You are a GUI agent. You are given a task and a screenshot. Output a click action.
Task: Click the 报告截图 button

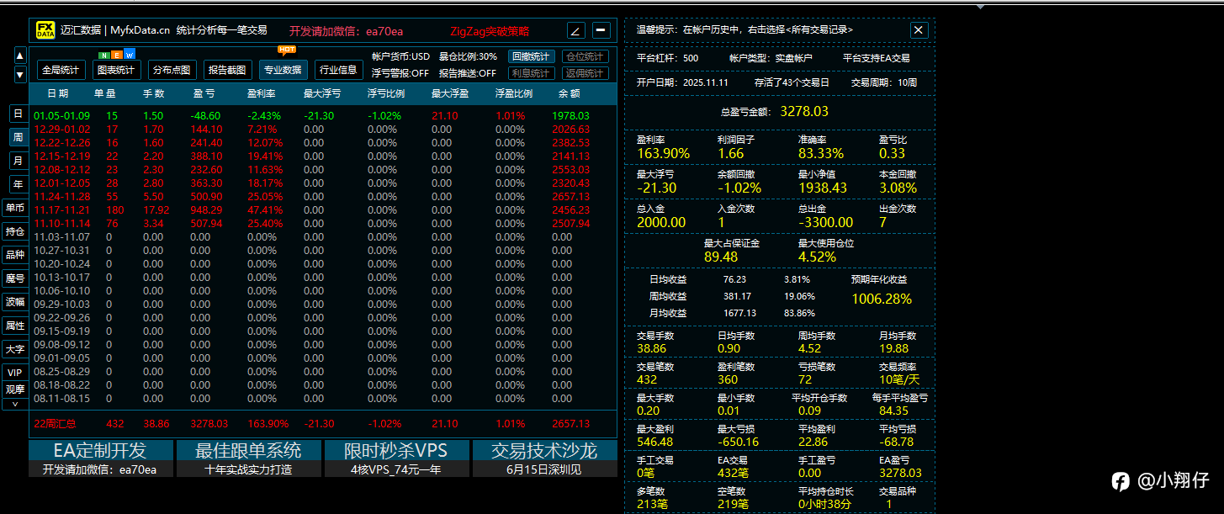click(227, 70)
